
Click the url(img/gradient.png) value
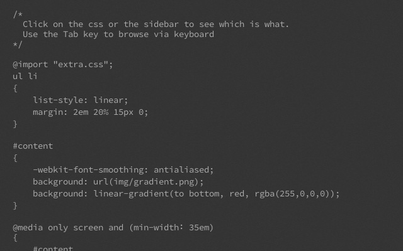[x=146, y=182]
